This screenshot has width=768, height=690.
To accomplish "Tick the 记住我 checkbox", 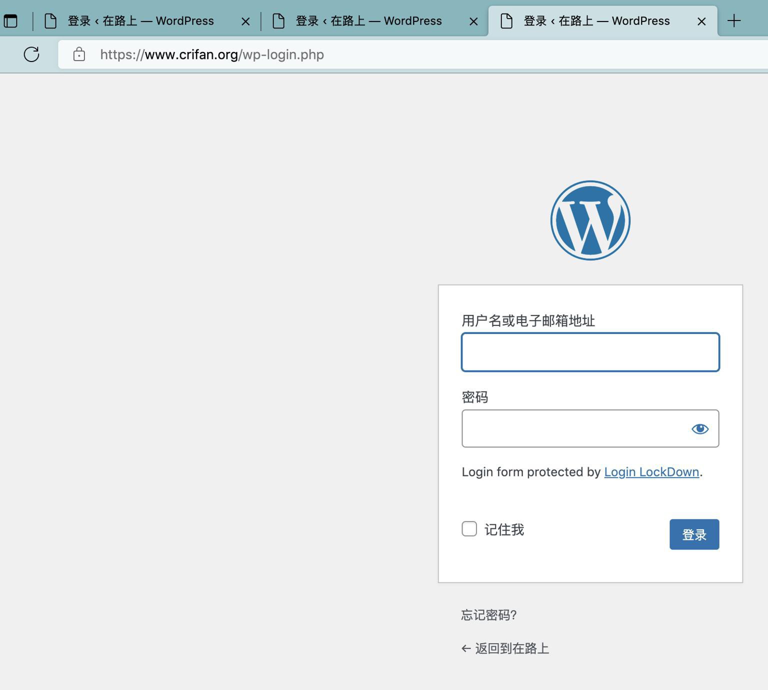I will click(469, 529).
